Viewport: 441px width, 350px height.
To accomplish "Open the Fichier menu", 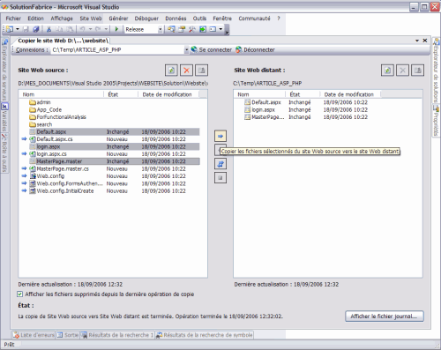I will 13,19.
